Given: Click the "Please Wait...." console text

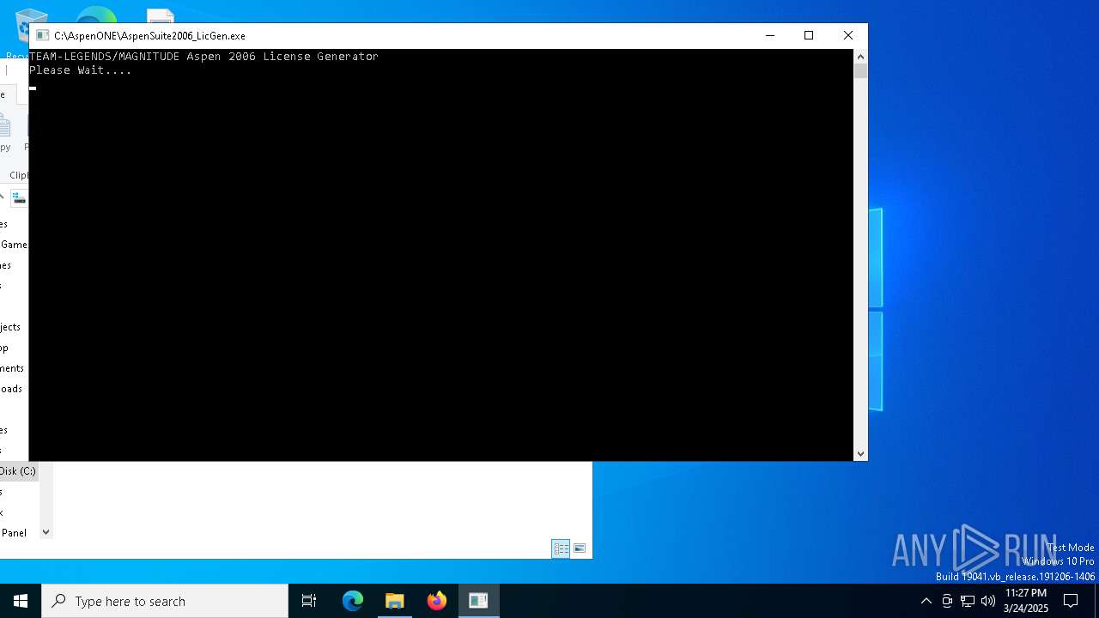Looking at the screenshot, I should 81,70.
